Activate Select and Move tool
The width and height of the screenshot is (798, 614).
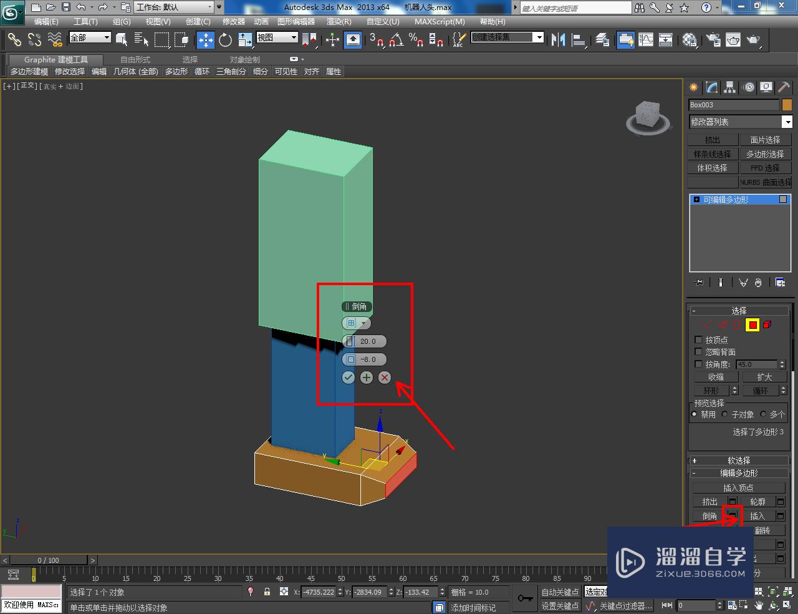point(205,40)
